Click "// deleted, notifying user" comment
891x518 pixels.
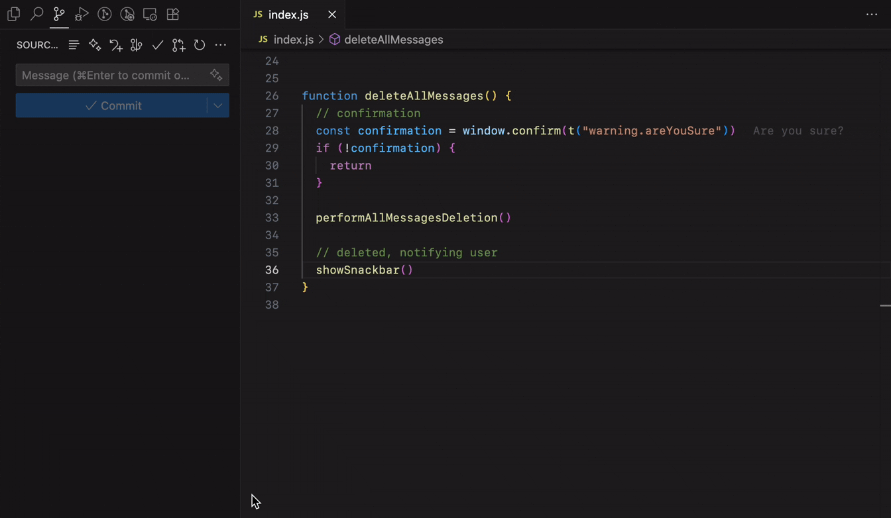tap(406, 252)
